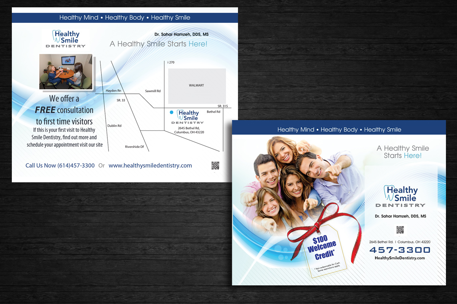Click the consultation room photo thumbnail
This screenshot has height=304, width=457.
(x=66, y=71)
